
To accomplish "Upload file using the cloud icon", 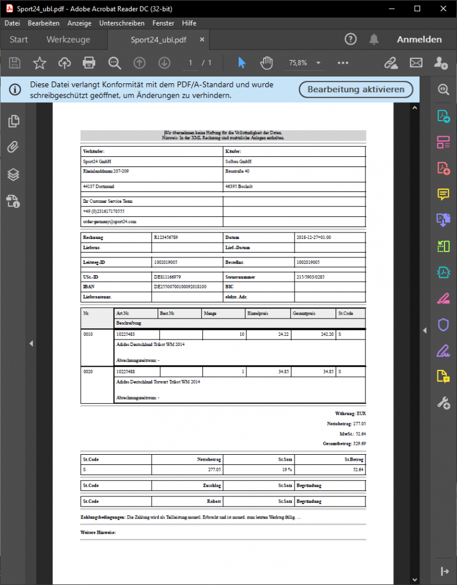I will (64, 62).
